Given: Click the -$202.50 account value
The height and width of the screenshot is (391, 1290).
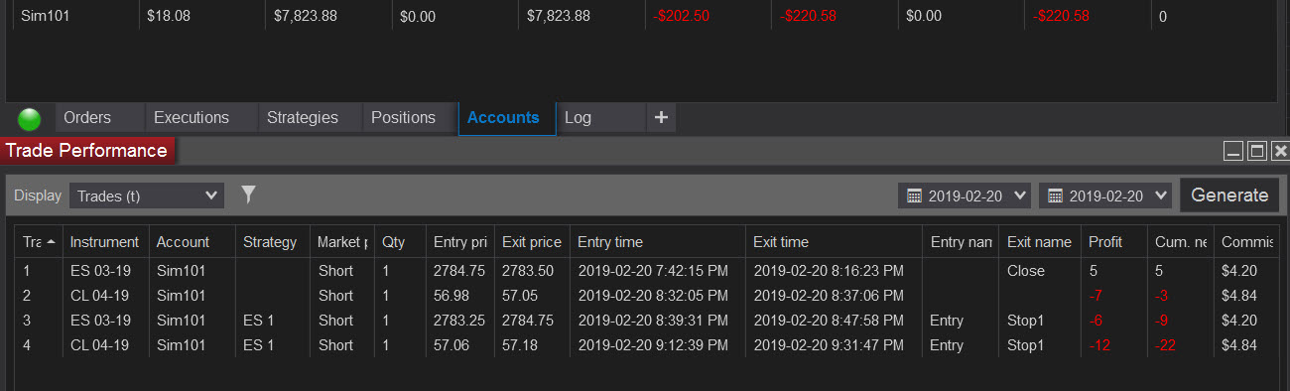Looking at the screenshot, I should click(682, 16).
